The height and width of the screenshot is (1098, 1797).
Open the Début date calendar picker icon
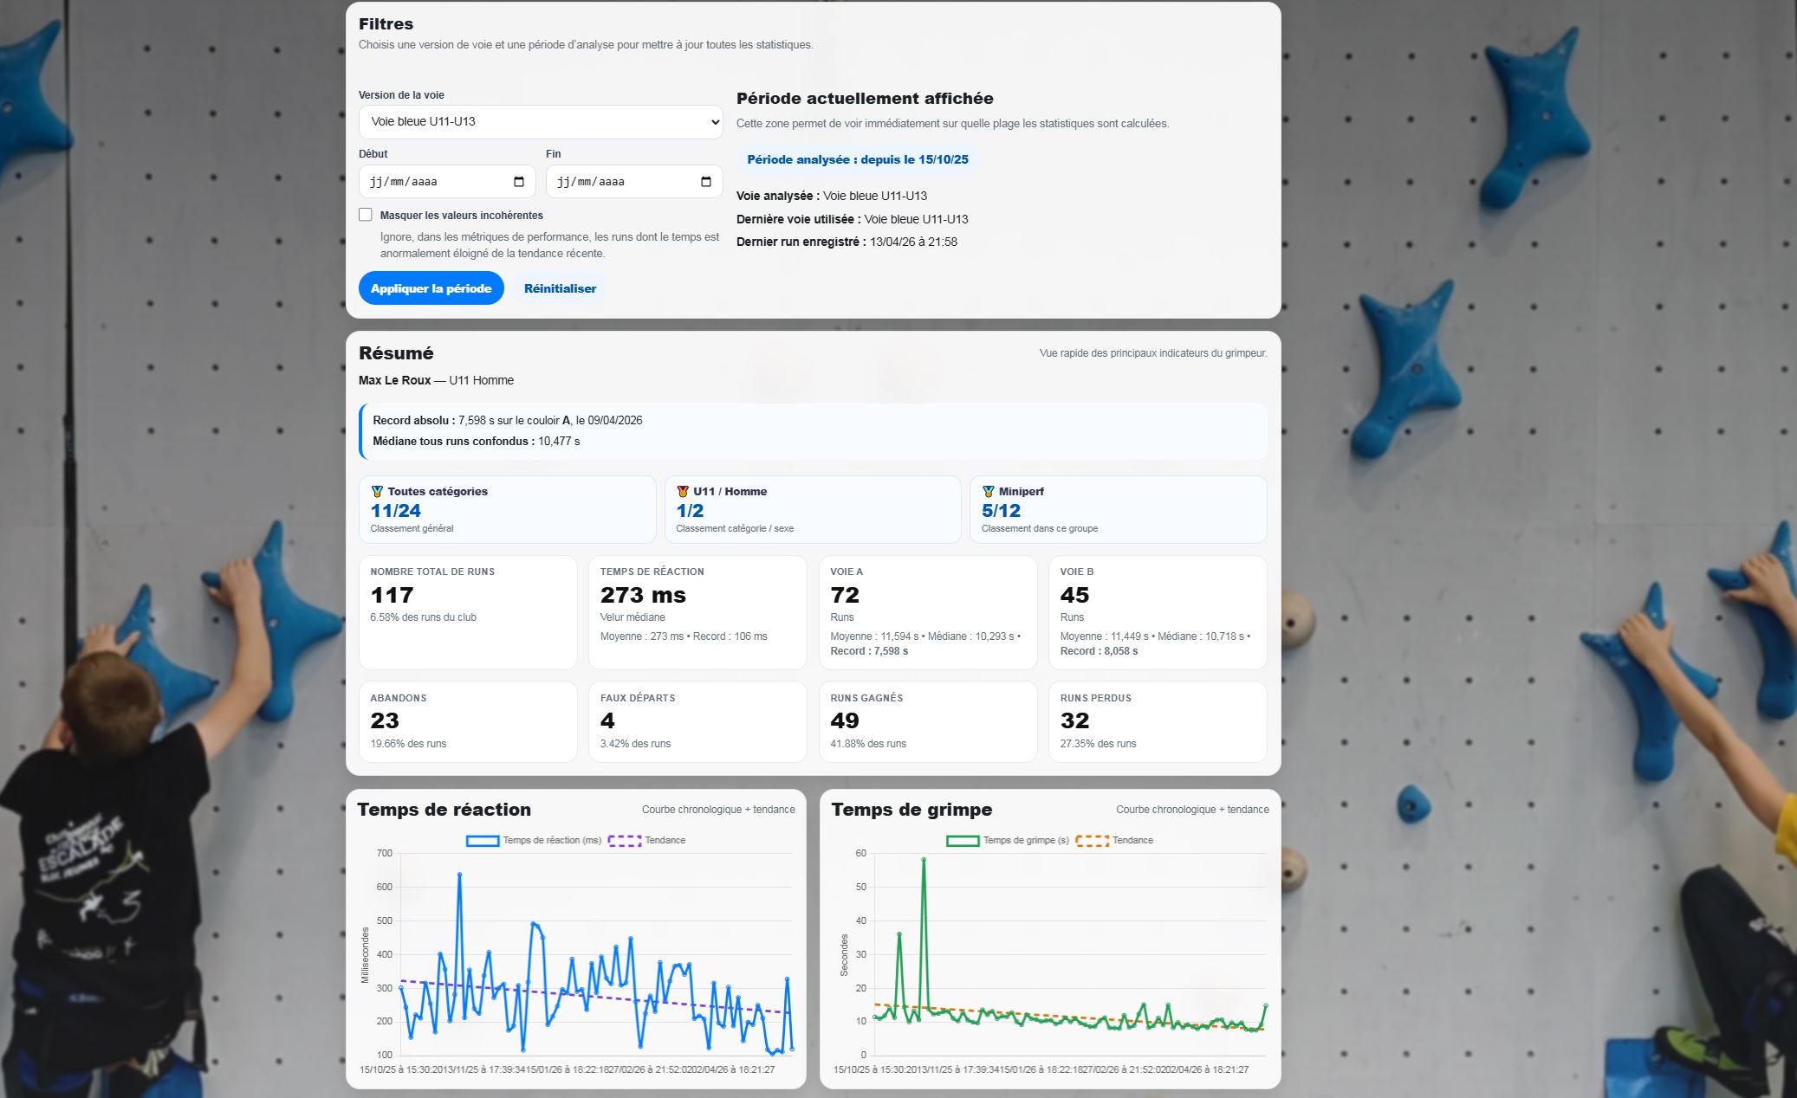(x=519, y=182)
